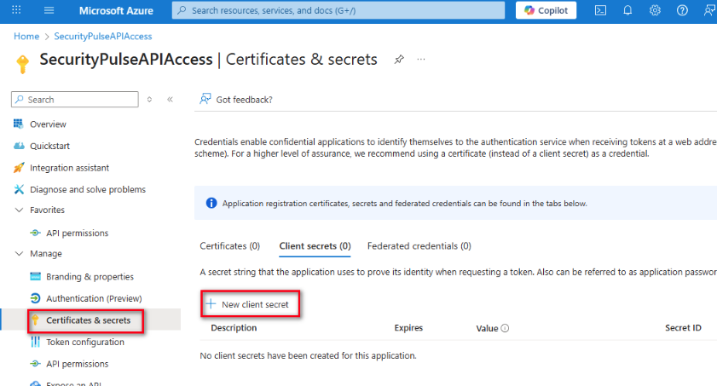This screenshot has width=717, height=386.
Task: Open SecurityPulseAPIAccess breadcrumb link
Action: coord(103,36)
